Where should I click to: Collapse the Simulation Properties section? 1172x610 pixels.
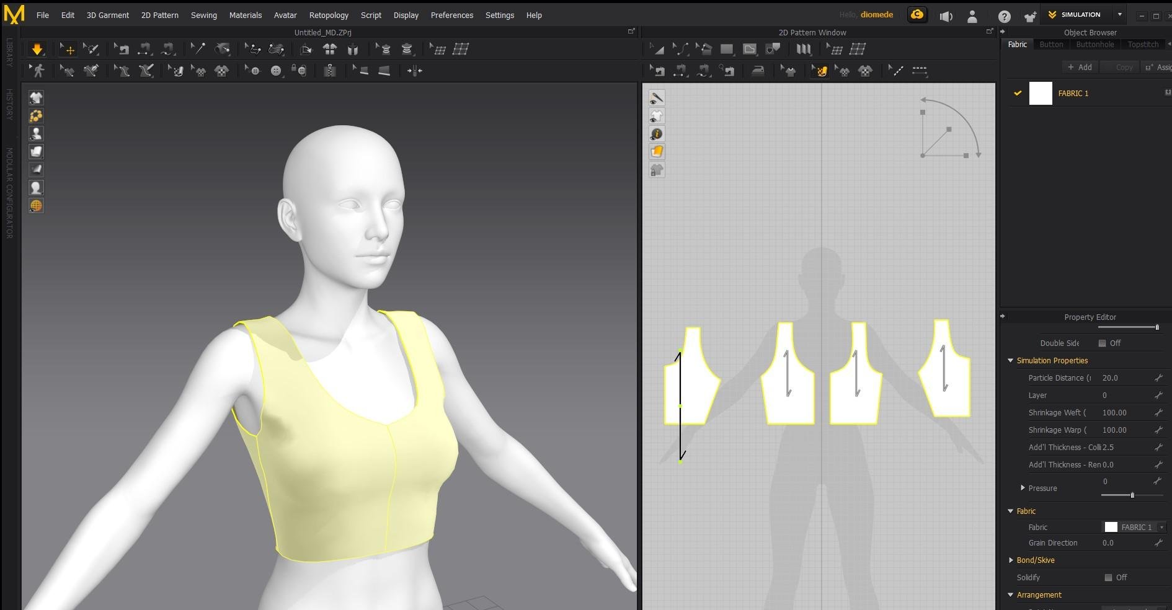tap(1011, 361)
